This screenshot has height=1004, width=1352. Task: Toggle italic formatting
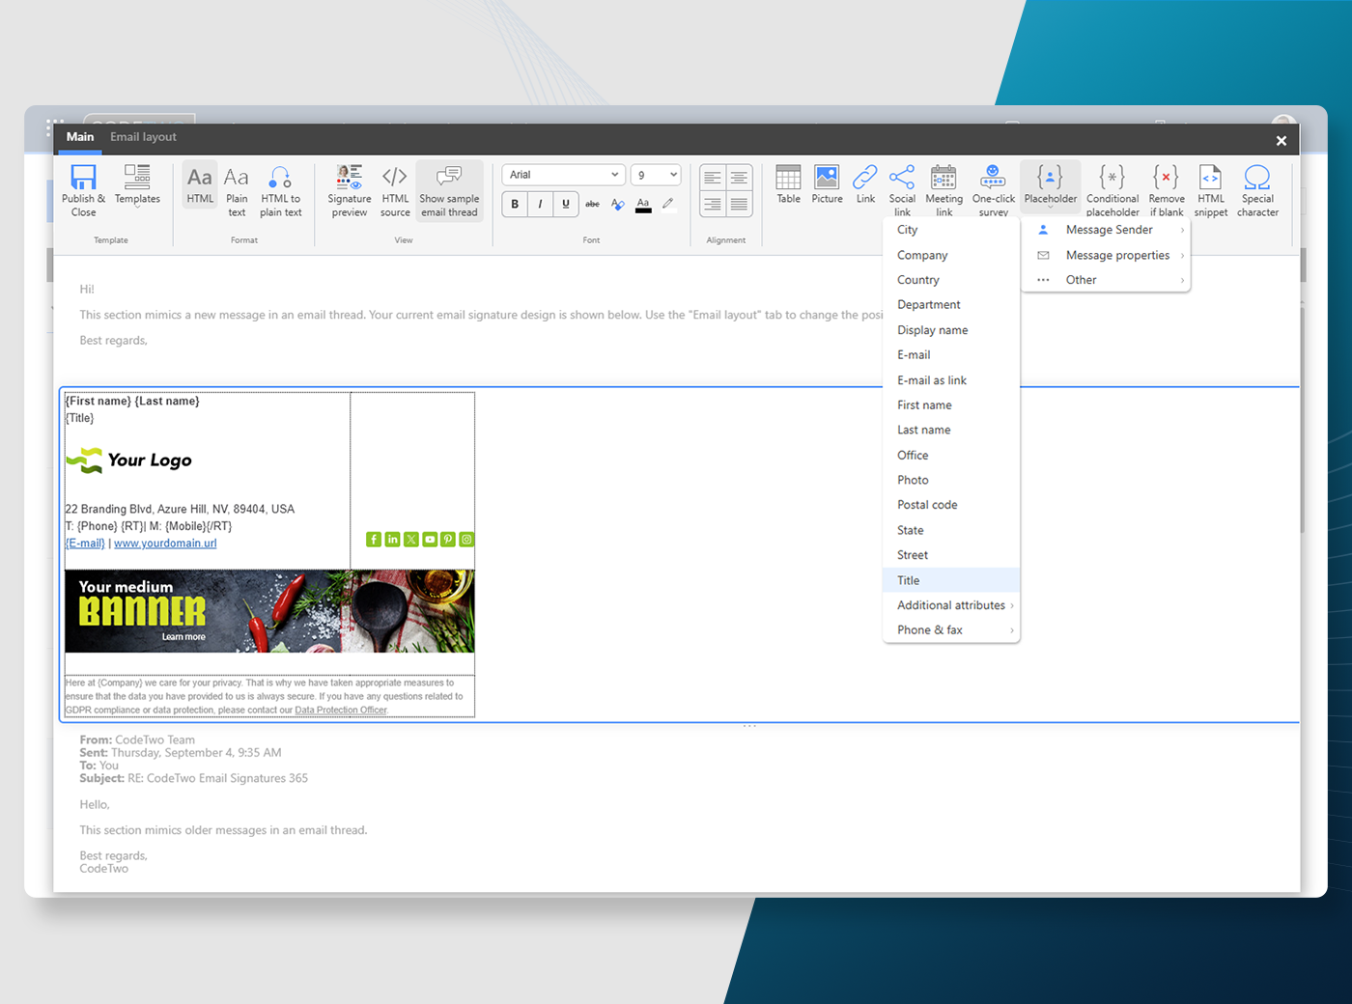[540, 204]
